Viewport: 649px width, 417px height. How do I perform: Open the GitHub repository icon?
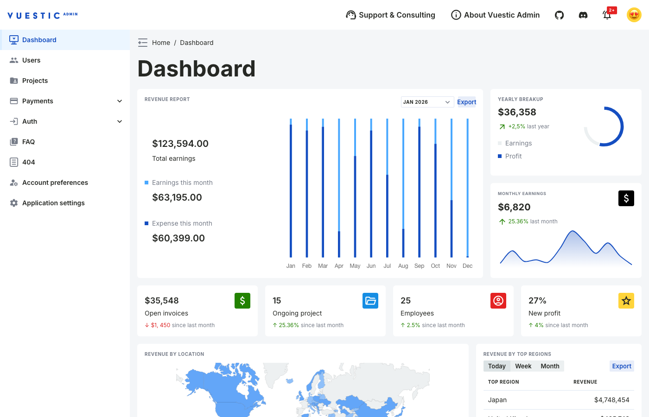click(x=559, y=15)
